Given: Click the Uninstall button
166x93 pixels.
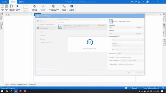Looking at the screenshot, I should tap(139, 28).
